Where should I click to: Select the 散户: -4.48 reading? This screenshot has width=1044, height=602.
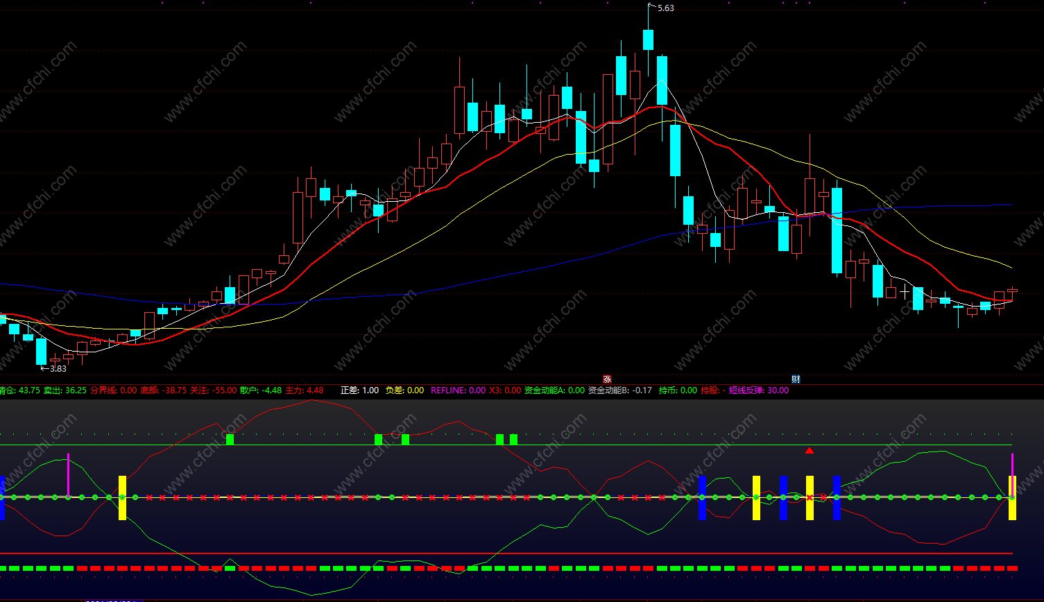tap(261, 390)
